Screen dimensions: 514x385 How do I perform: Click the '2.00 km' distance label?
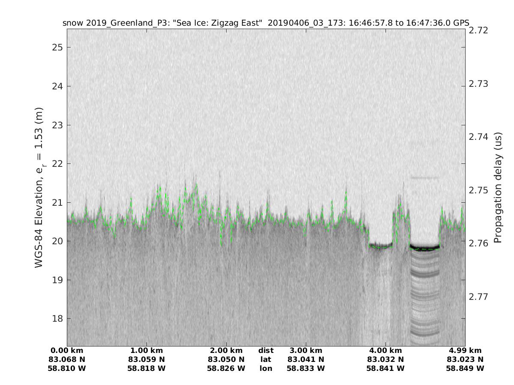(x=226, y=350)
